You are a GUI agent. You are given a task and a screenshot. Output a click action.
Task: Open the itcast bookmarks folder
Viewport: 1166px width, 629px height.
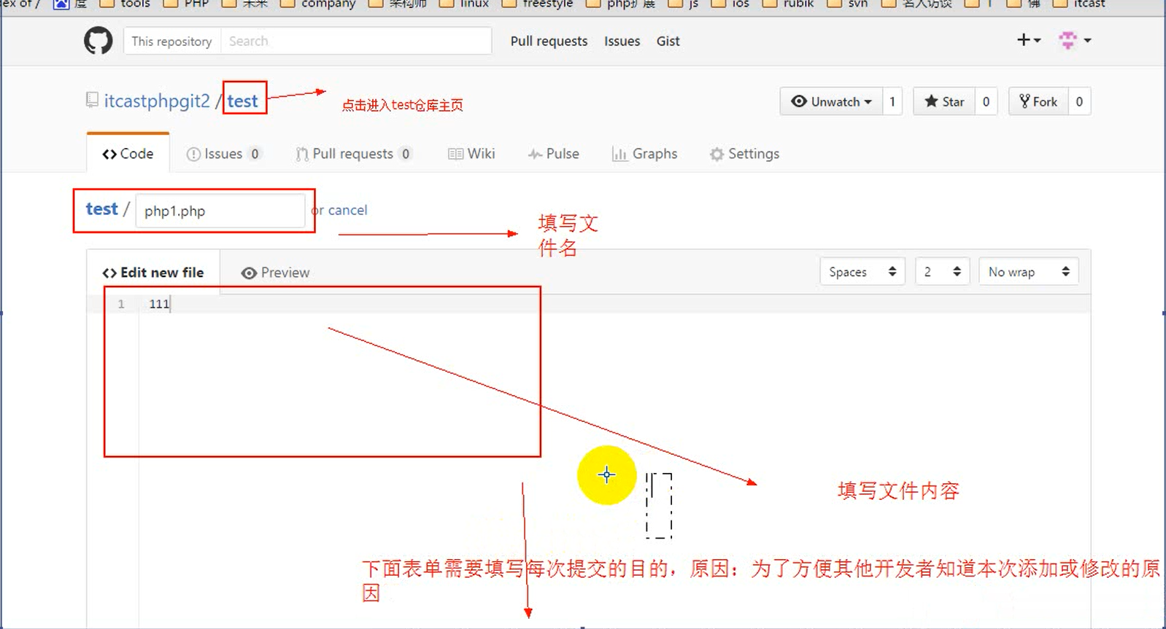[x=1079, y=4]
